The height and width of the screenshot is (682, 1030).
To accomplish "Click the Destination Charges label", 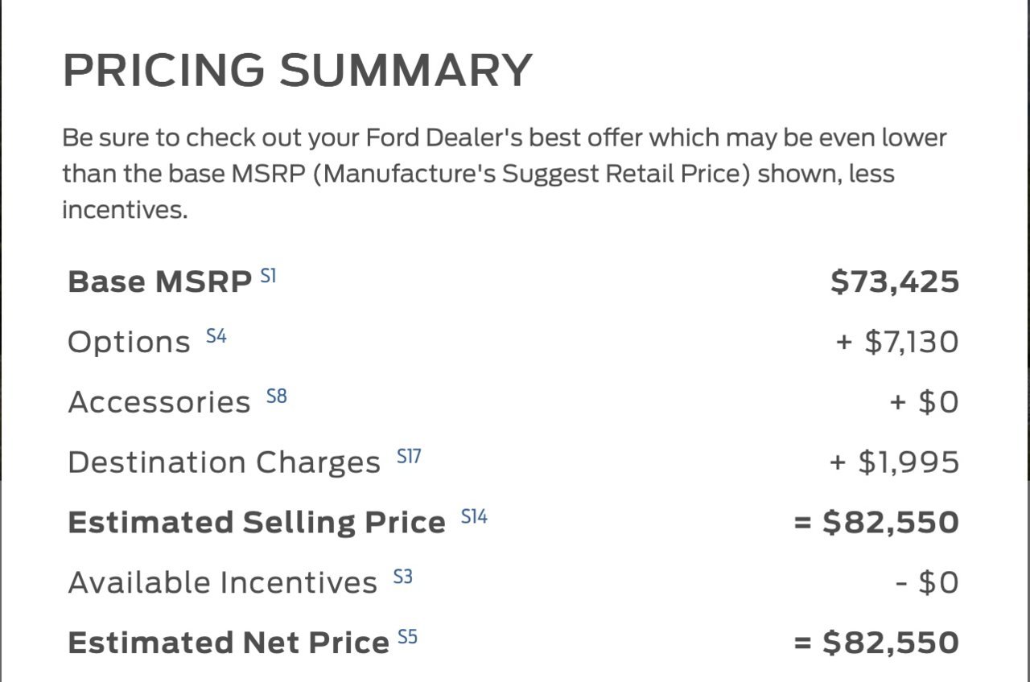I will coord(224,463).
